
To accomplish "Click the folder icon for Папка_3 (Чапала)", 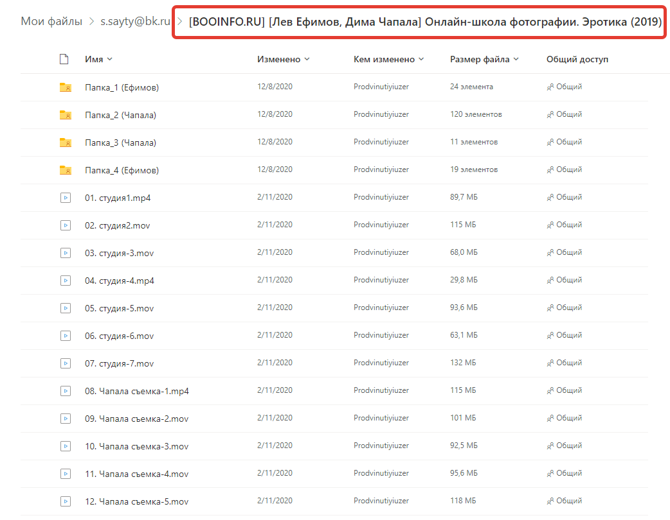I will pos(66,143).
